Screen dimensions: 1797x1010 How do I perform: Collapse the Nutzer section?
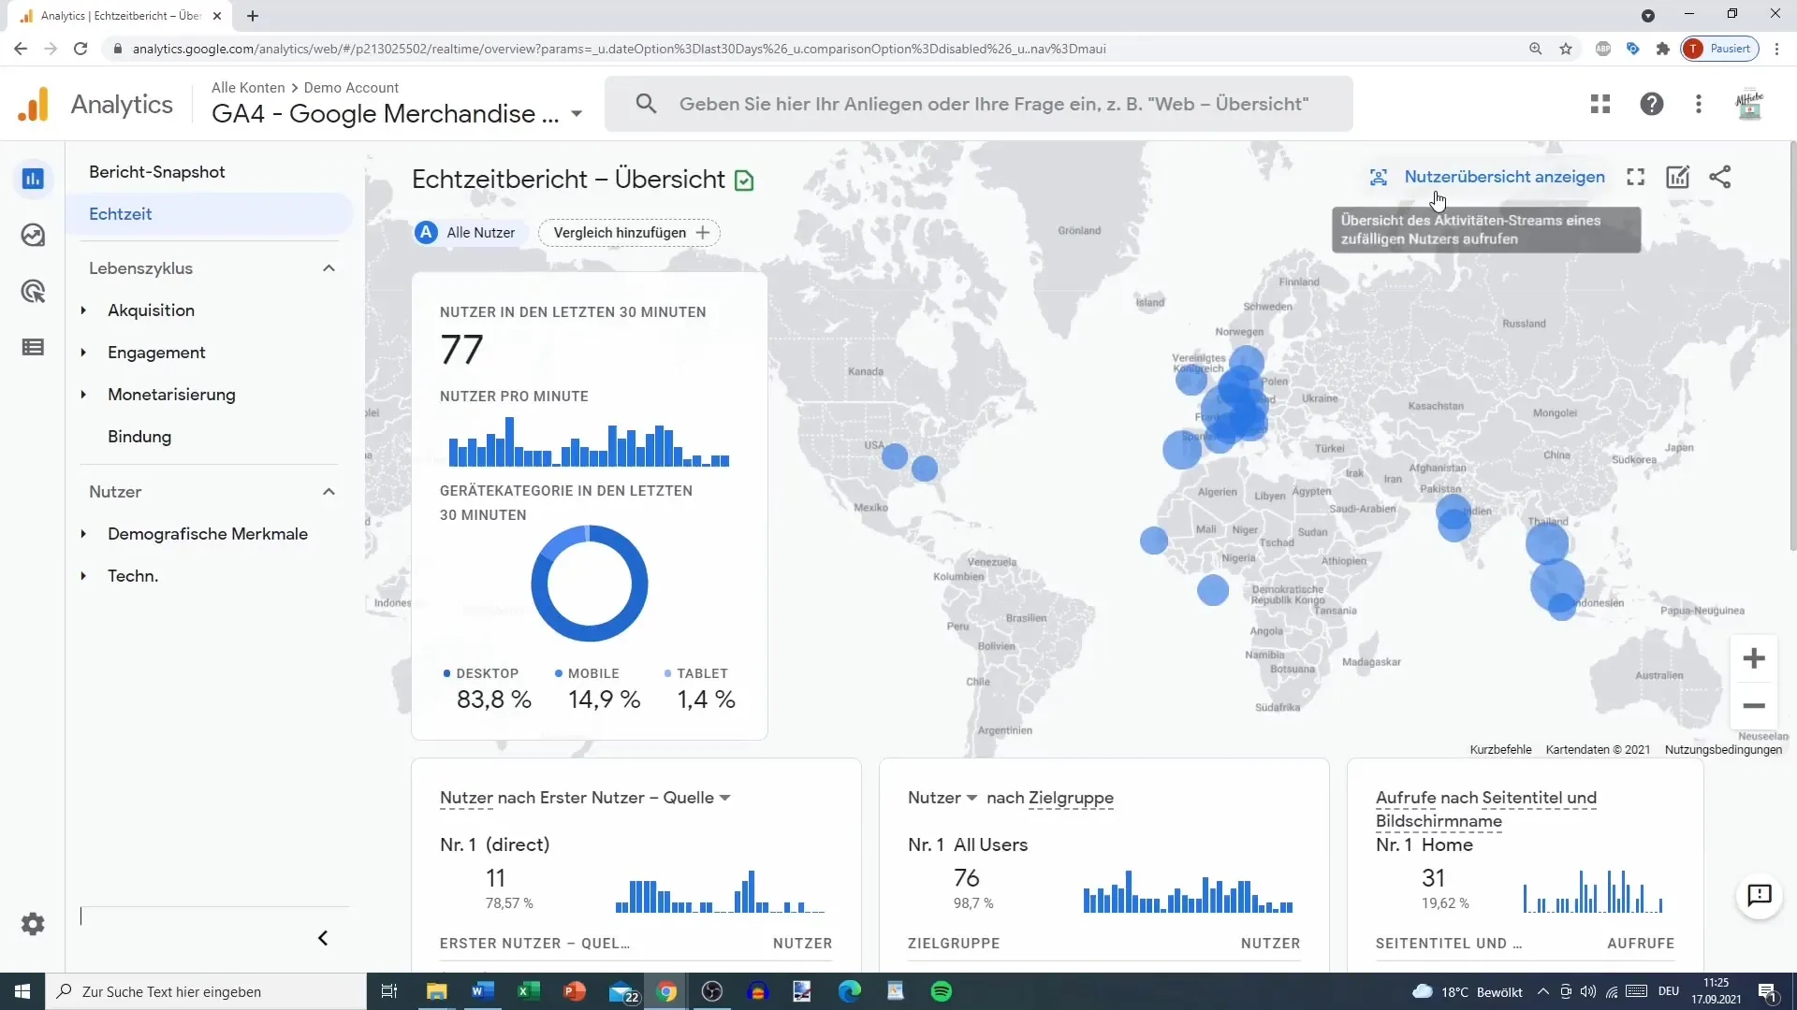329,492
